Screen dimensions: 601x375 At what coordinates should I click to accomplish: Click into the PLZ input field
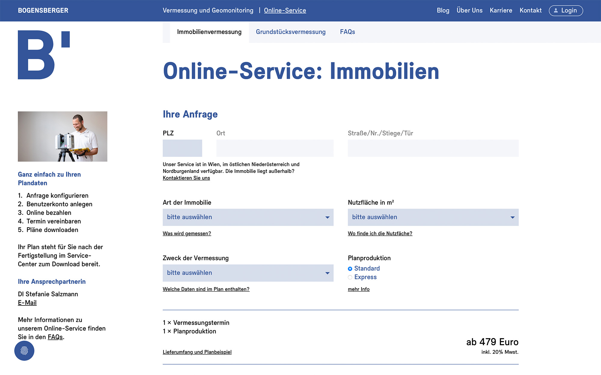coord(182,148)
